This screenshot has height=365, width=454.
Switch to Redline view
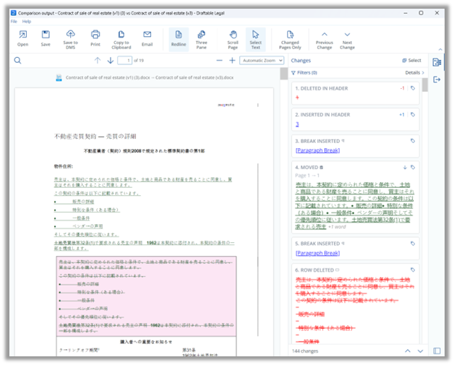pyautogui.click(x=179, y=39)
